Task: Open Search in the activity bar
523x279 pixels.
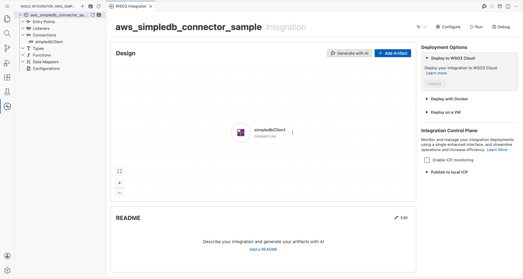Action: [x=7, y=33]
